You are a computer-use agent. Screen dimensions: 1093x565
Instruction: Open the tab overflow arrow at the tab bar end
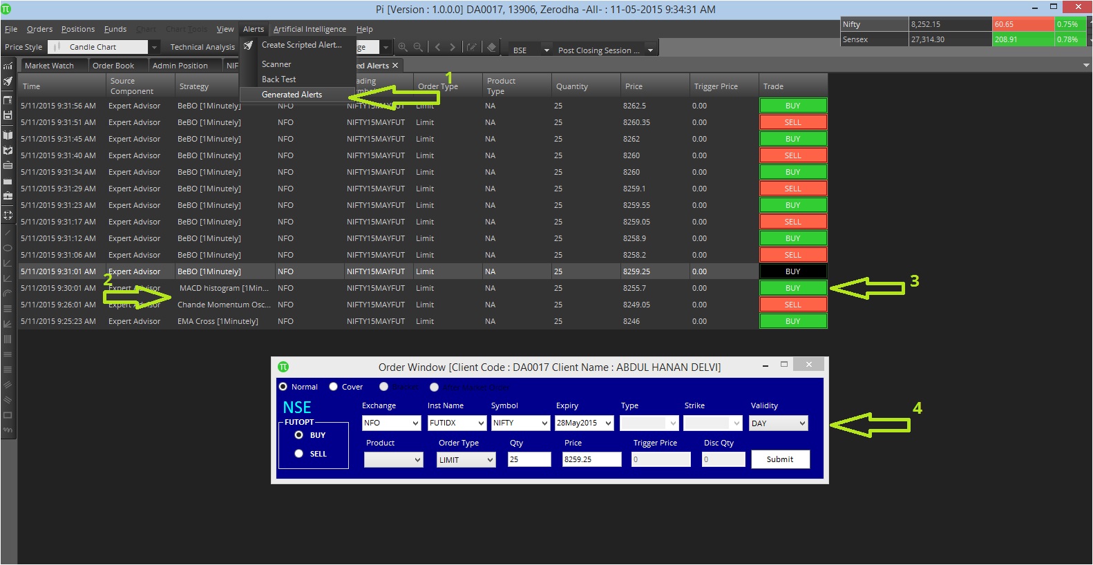point(1086,66)
